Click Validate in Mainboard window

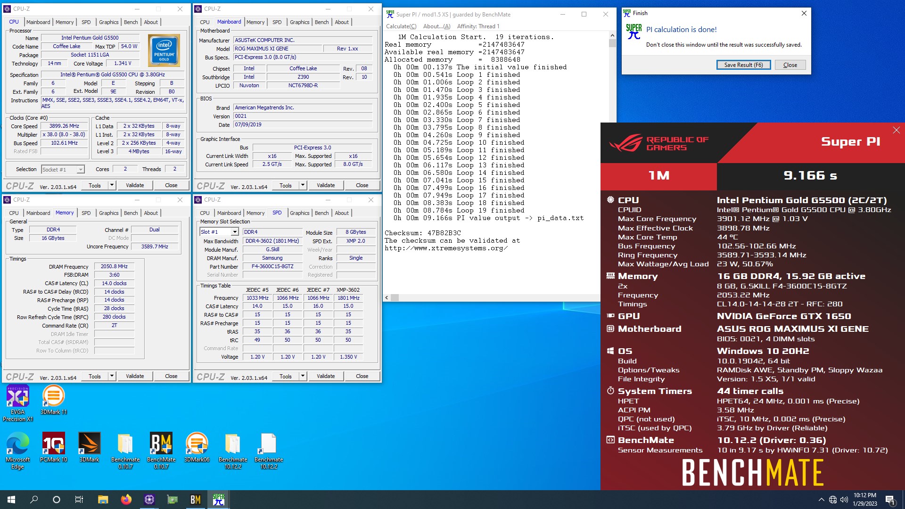326,185
